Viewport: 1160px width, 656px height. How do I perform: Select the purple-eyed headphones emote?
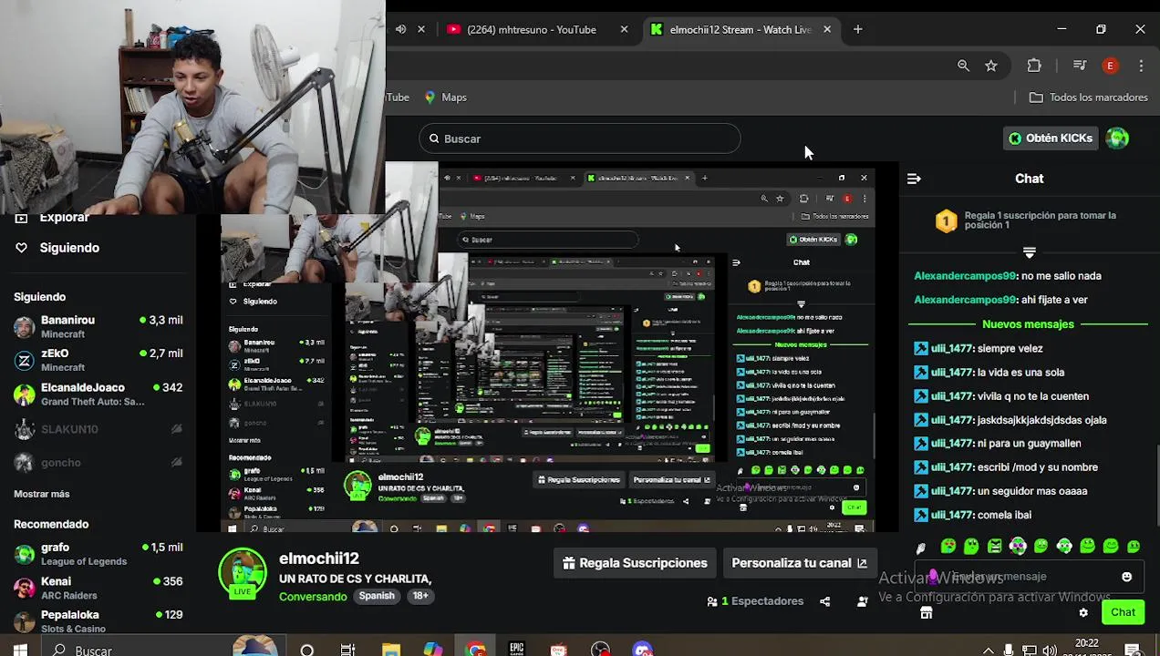click(x=1018, y=546)
